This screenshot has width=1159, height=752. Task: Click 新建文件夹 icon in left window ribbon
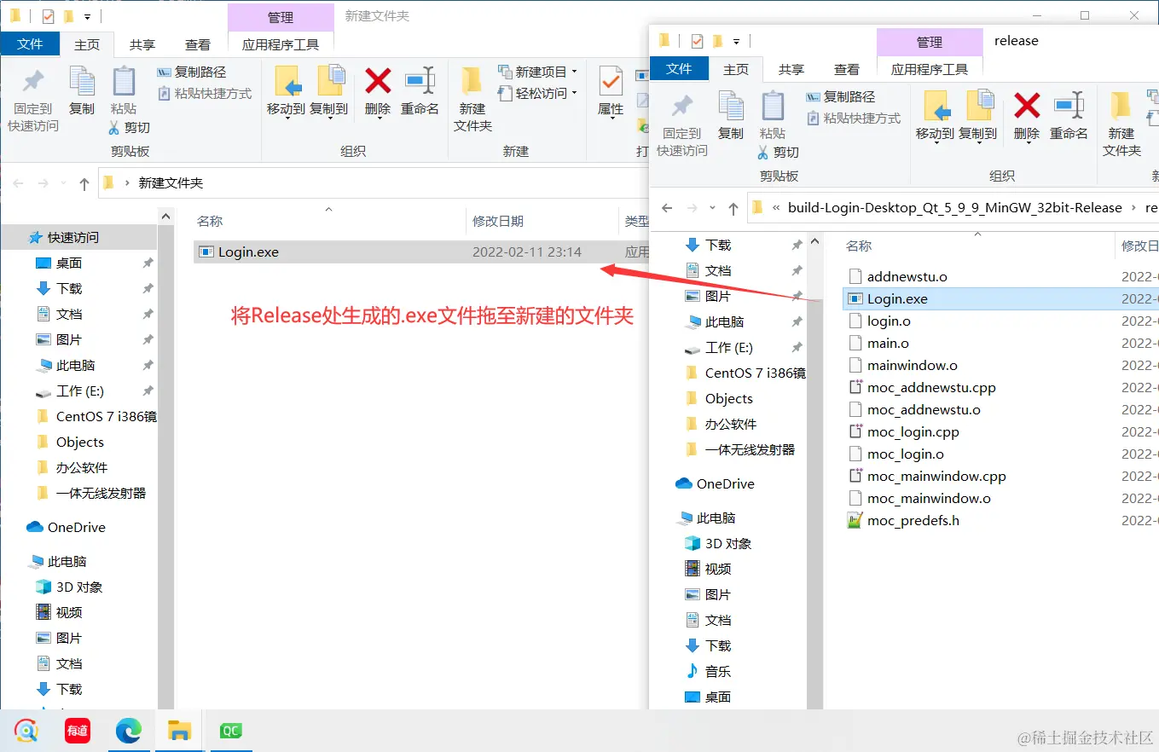(472, 100)
